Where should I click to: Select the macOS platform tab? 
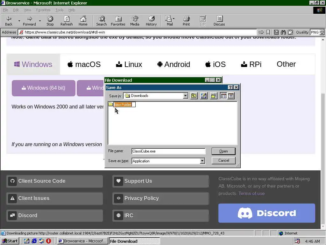point(84,64)
